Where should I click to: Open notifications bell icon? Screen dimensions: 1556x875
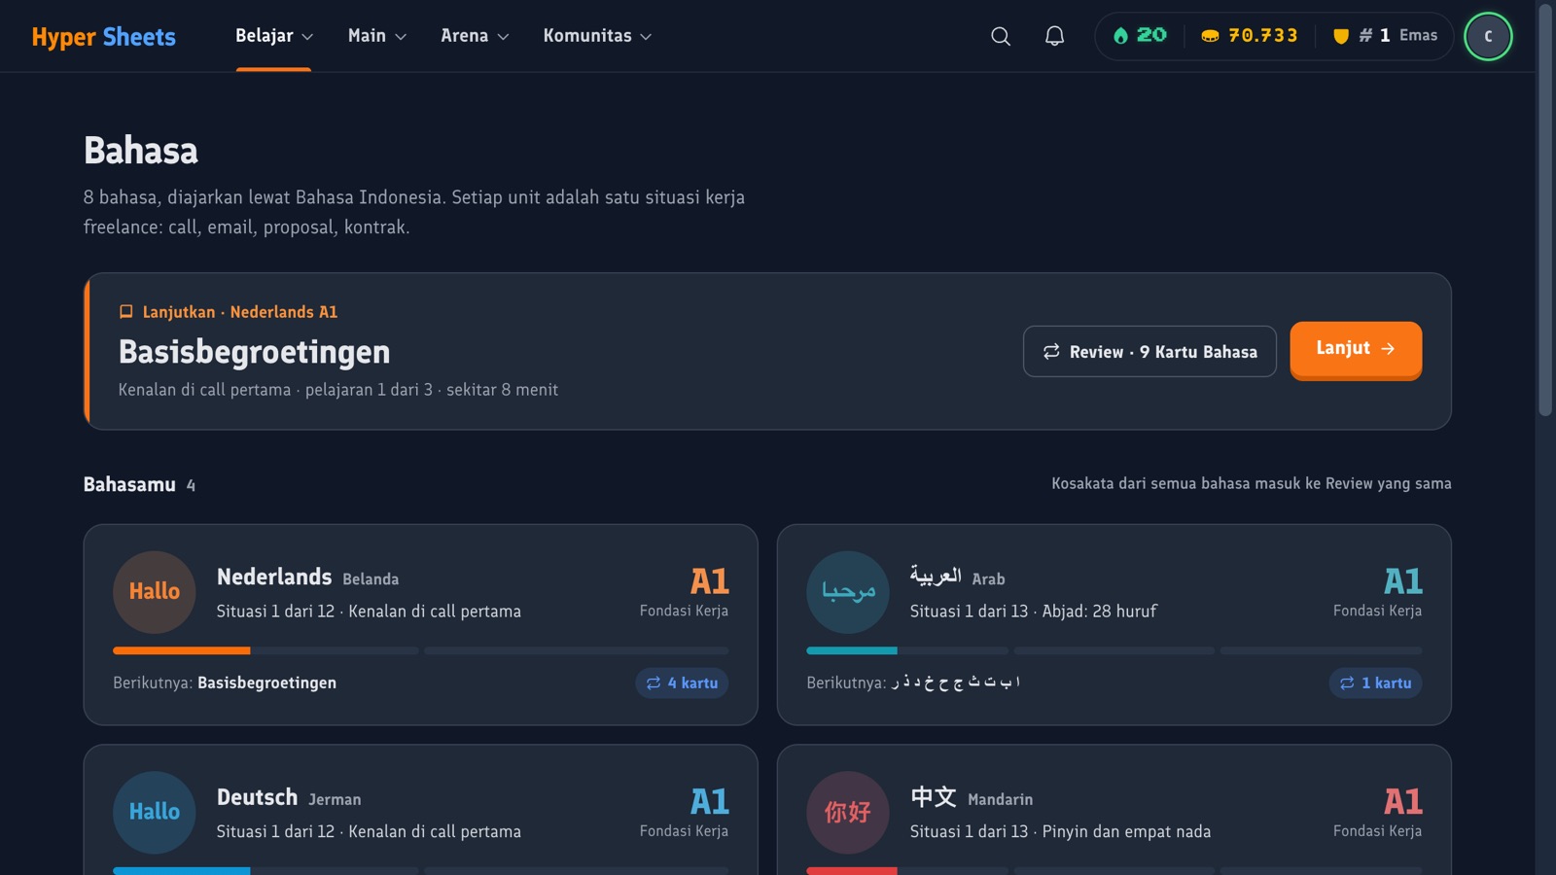click(1054, 36)
